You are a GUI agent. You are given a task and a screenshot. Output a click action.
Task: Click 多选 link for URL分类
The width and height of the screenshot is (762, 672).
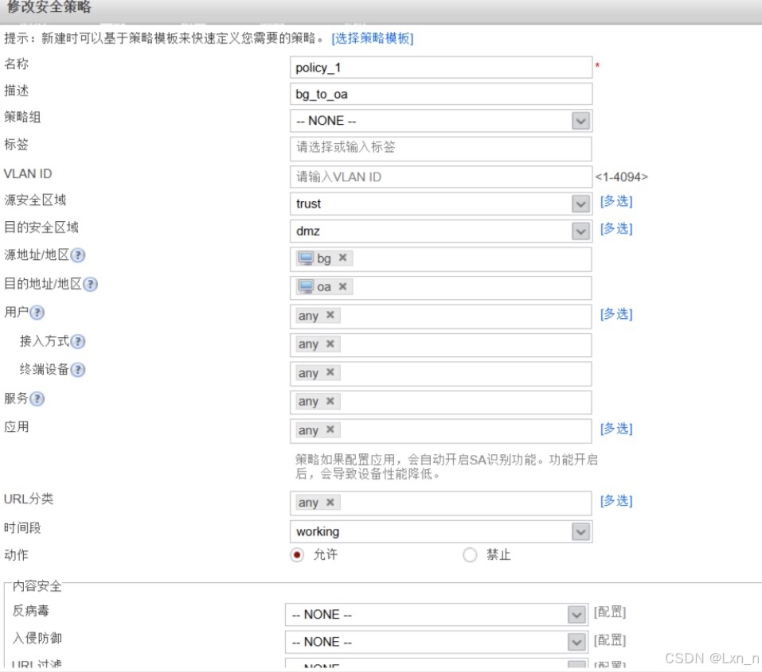tap(616, 500)
